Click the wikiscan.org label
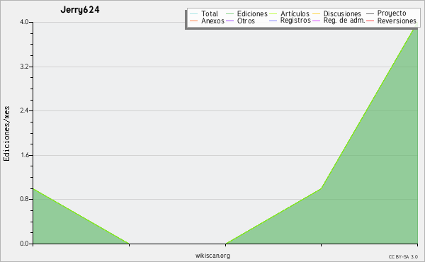This screenshot has width=425, height=262. point(212,256)
